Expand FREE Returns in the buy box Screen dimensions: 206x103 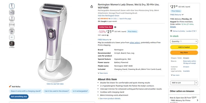click(x=177, y=15)
